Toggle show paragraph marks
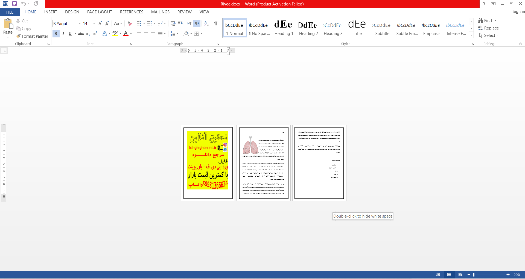This screenshot has width=525, height=279. pyautogui.click(x=216, y=23)
